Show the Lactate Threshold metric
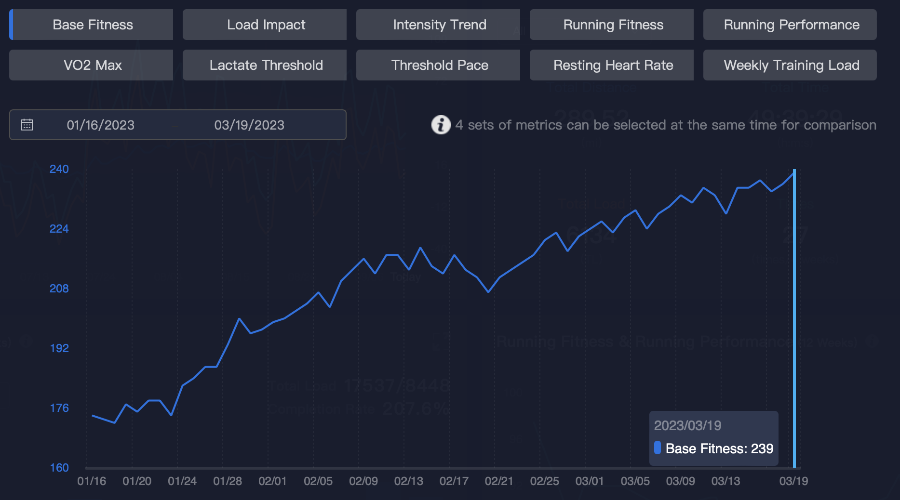900x500 pixels. [x=265, y=65]
